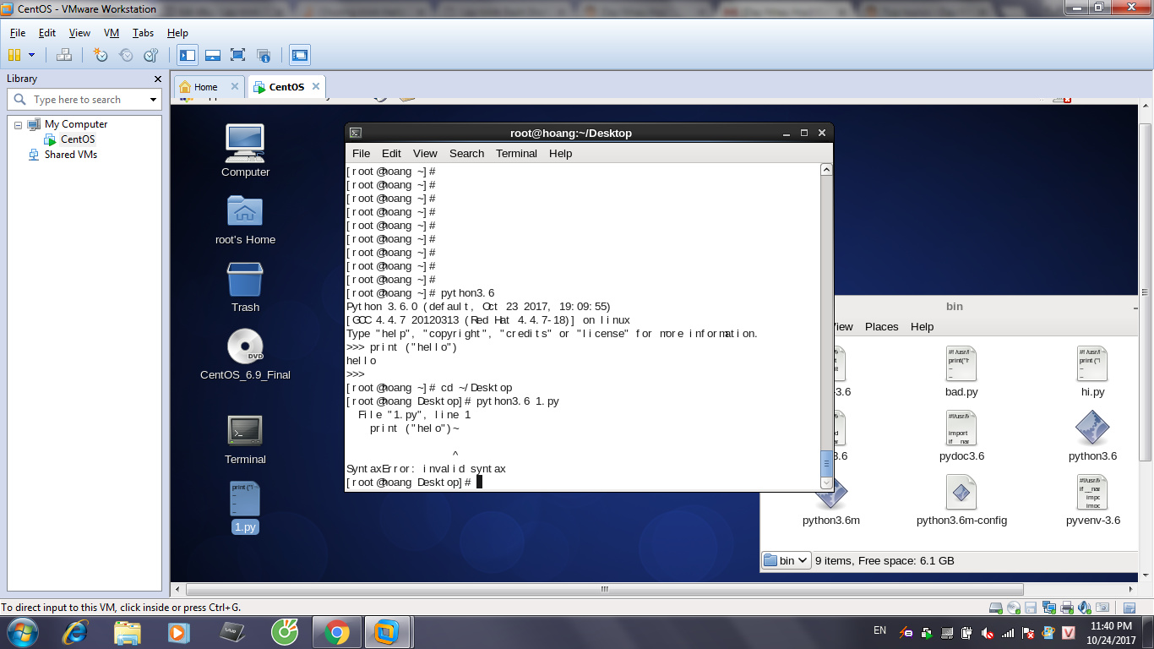Click Send Ctrl+Alt+Del toolbar icon
This screenshot has height=649, width=1154.
(64, 55)
